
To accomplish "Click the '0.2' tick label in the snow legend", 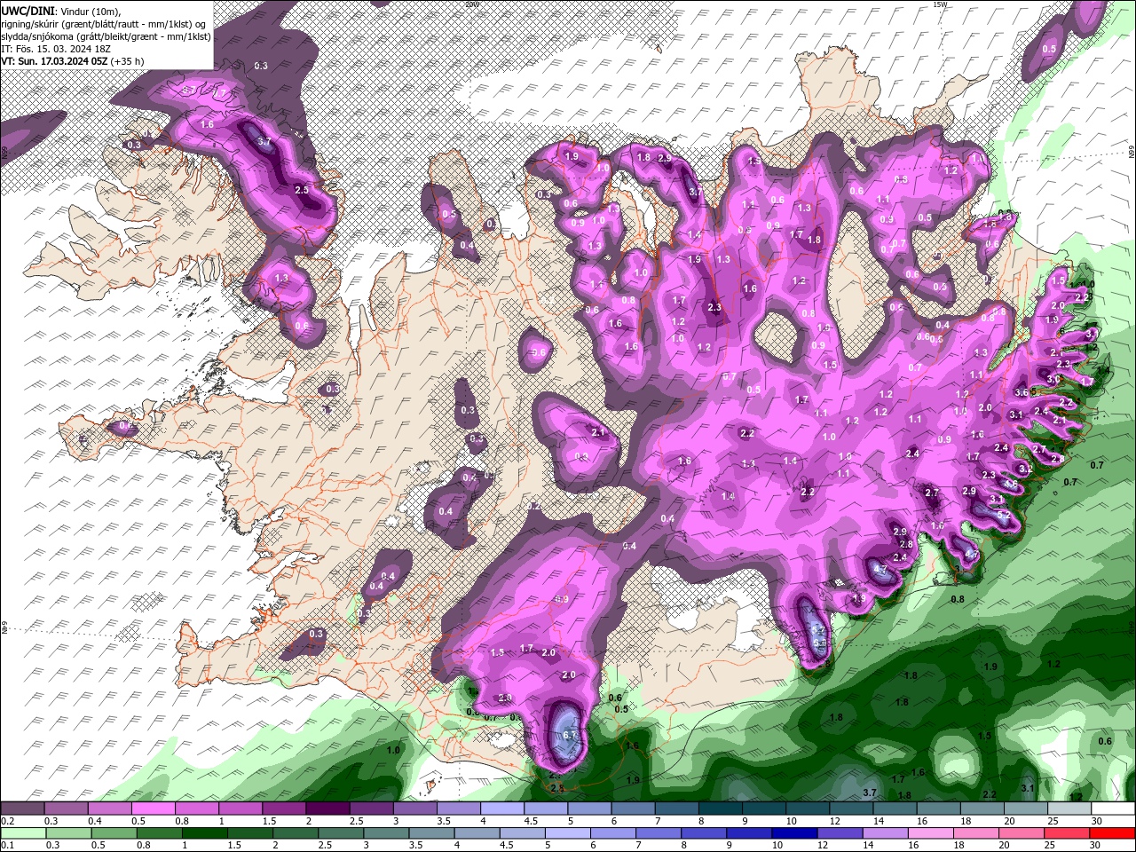I will pyautogui.click(x=8, y=821).
